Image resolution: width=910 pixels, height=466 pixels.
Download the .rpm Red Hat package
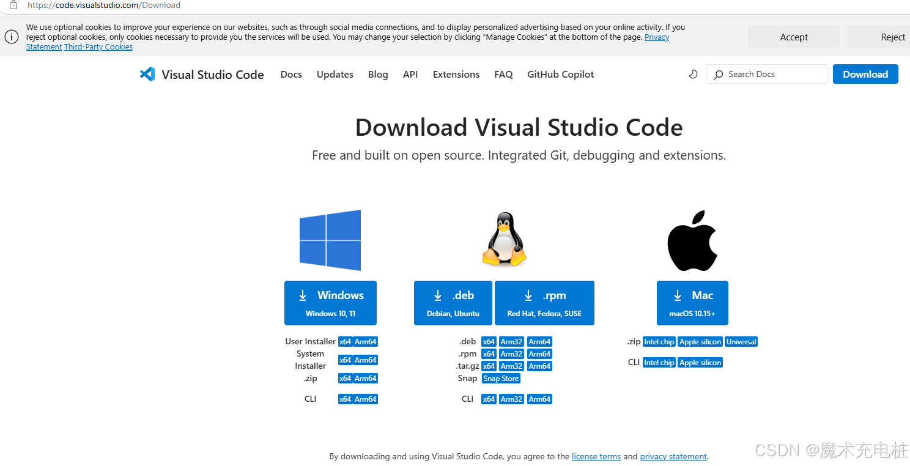pos(544,303)
